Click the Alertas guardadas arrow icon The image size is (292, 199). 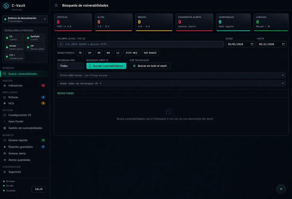(x=5, y=160)
